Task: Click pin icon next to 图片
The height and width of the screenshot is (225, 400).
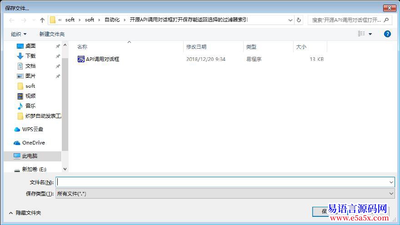Action: 58,76
